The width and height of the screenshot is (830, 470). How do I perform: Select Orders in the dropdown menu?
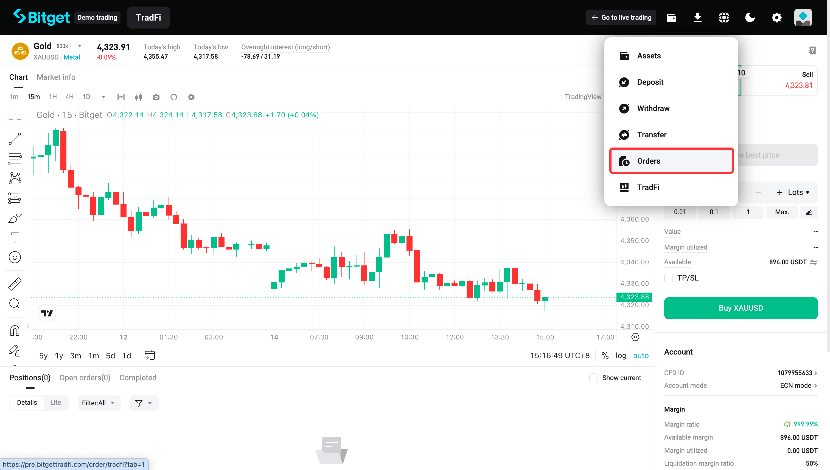pos(671,161)
